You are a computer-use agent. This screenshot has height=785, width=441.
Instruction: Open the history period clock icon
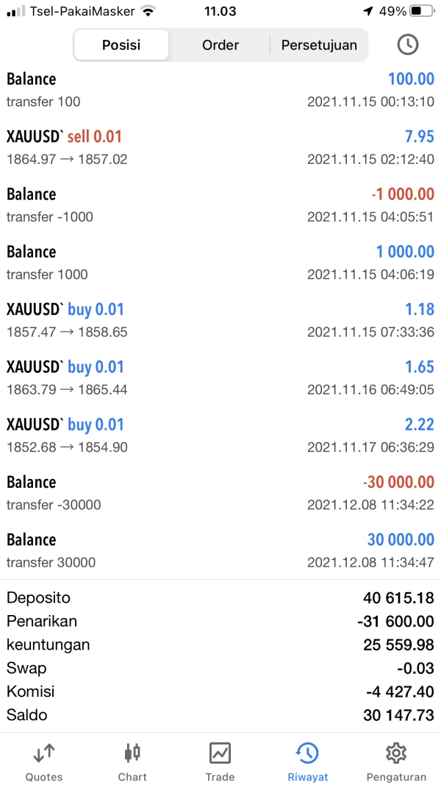[407, 44]
